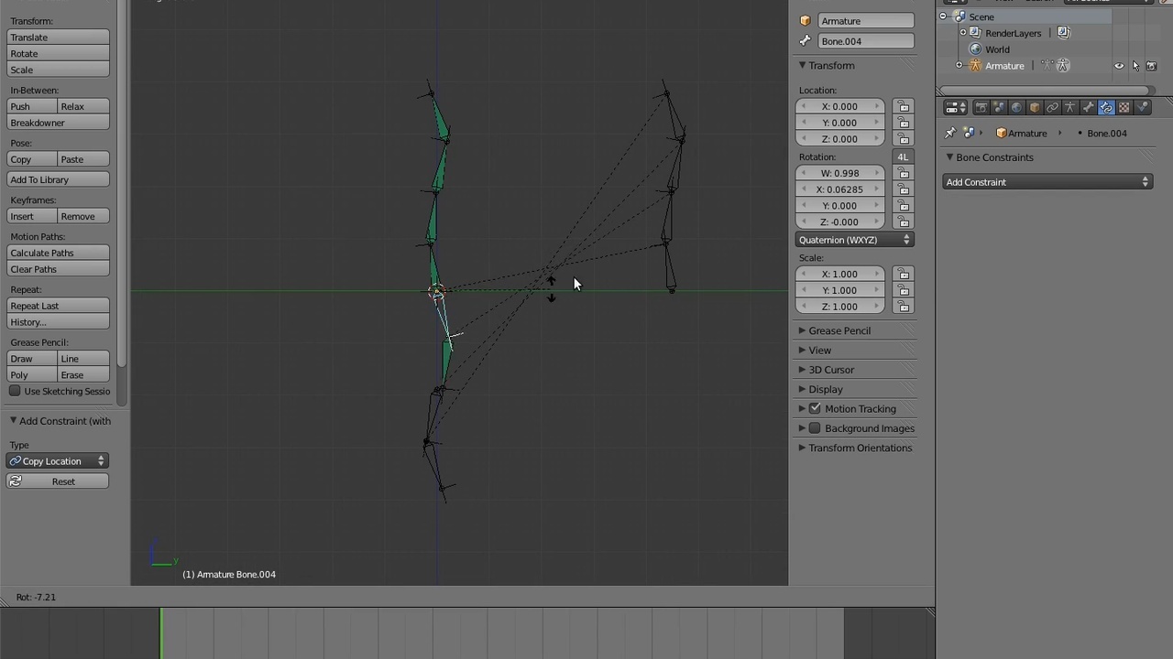
Task: Expand the Display panel
Action: [x=826, y=389]
